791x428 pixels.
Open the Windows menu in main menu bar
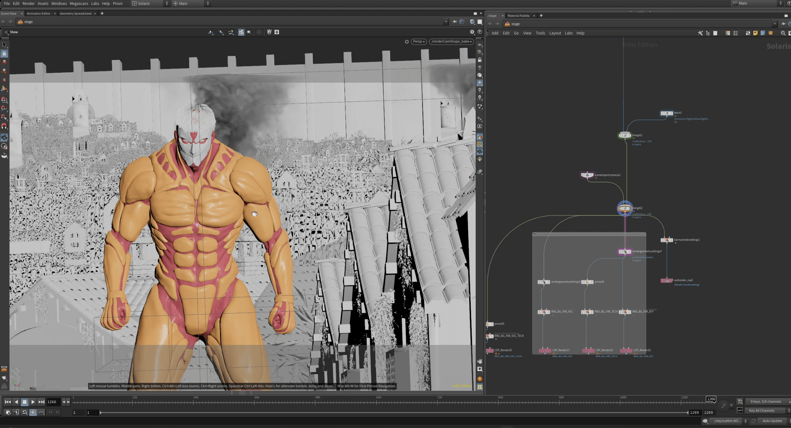59,4
